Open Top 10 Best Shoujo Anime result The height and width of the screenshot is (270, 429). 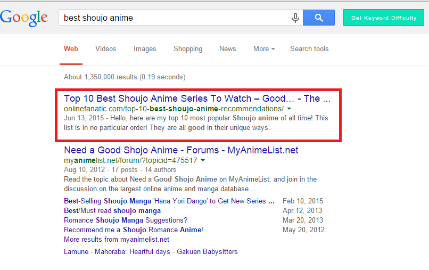[x=197, y=99]
